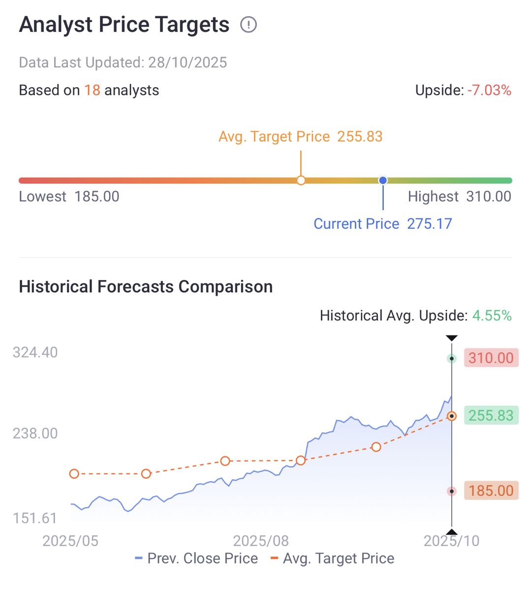Screen dimensions: 531x589
Task: Click the green dot at the 310.00 level
Action: pos(452,359)
